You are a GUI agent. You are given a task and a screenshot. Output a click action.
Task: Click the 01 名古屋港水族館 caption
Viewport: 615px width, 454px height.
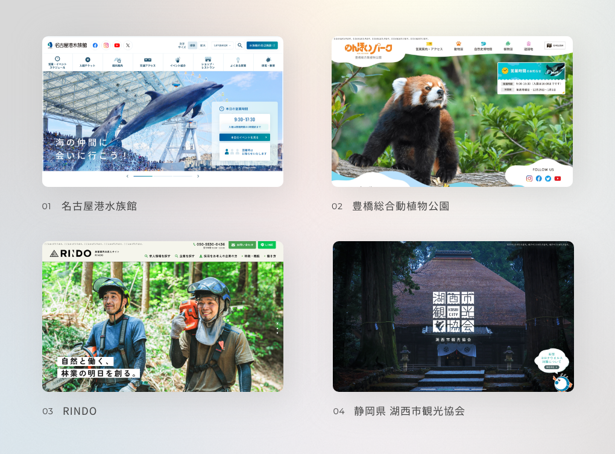click(x=89, y=206)
